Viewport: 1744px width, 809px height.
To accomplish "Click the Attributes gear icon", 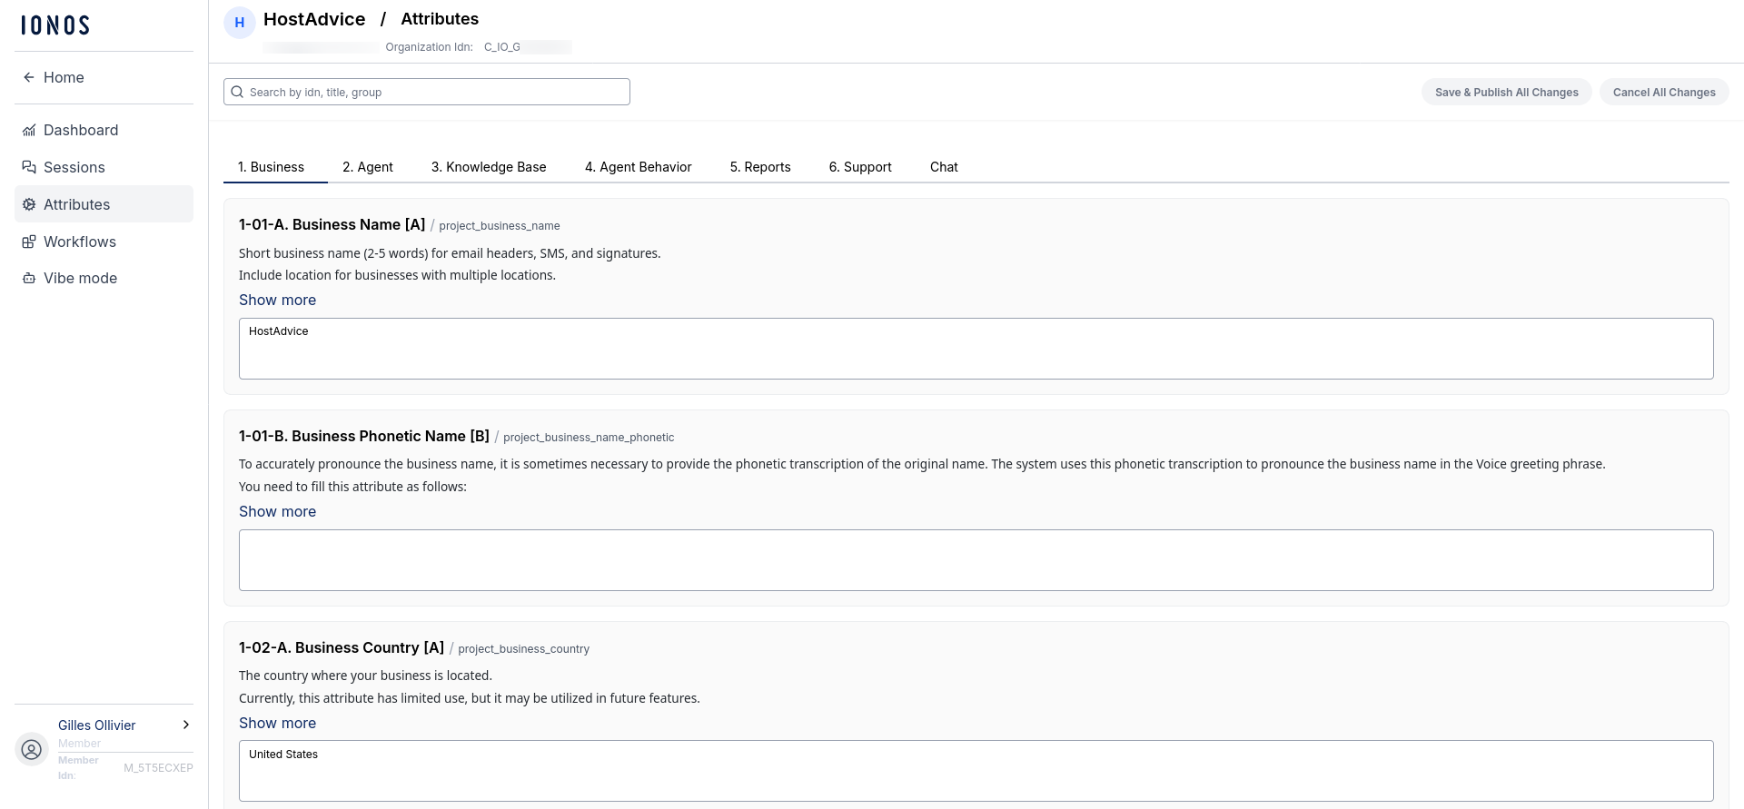I will (x=29, y=204).
